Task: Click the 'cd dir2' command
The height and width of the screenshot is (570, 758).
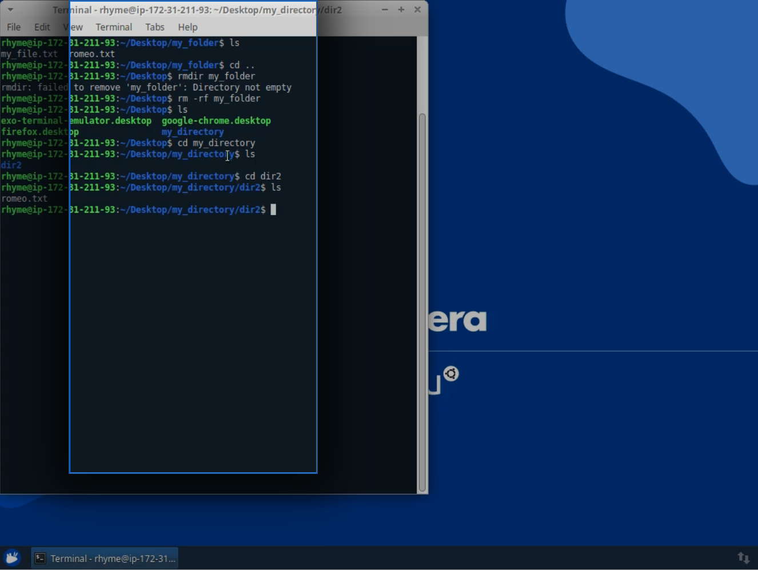Action: click(263, 176)
